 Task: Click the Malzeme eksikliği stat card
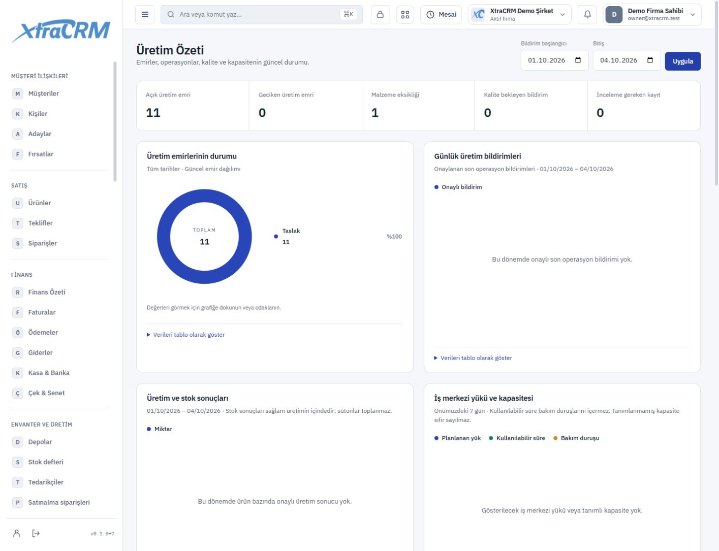tap(418, 106)
